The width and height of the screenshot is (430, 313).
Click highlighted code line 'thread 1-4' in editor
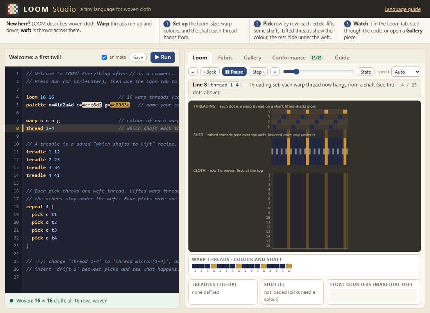coord(40,128)
